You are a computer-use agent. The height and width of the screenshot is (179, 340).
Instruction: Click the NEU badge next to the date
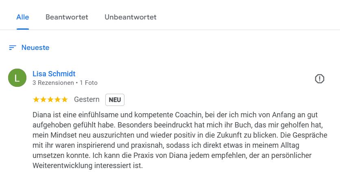coord(115,100)
